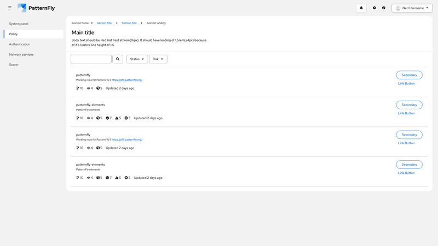Select Authentication in the sidebar

coord(33,44)
